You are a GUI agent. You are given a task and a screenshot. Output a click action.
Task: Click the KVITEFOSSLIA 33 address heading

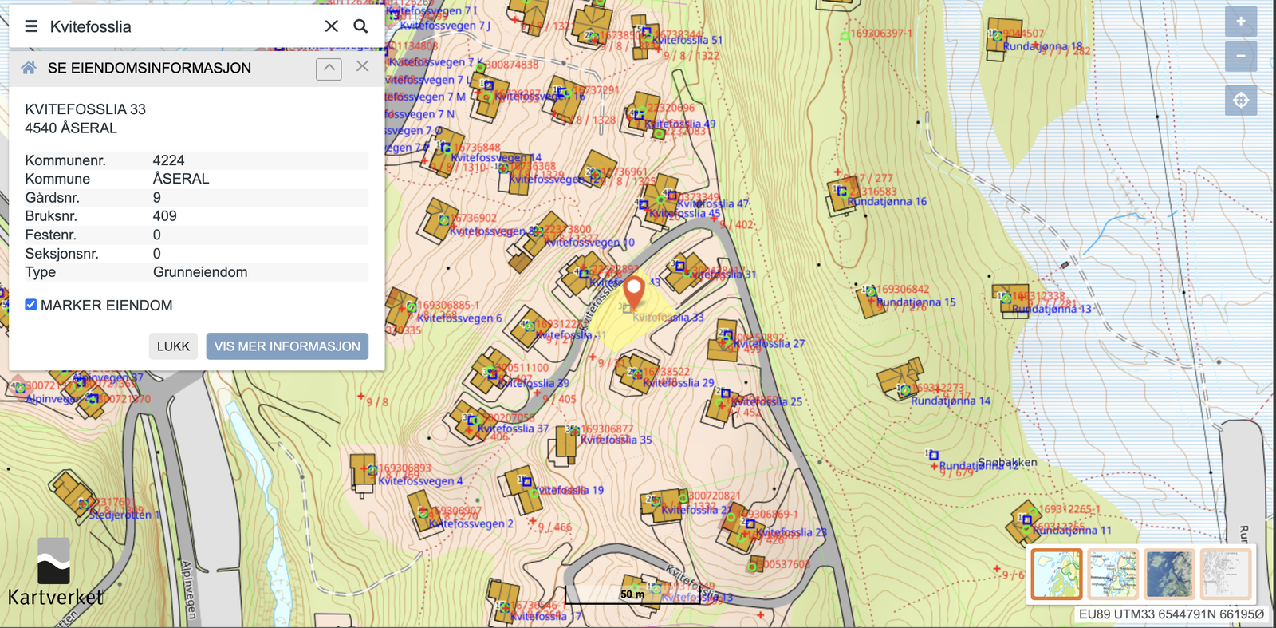(x=85, y=109)
